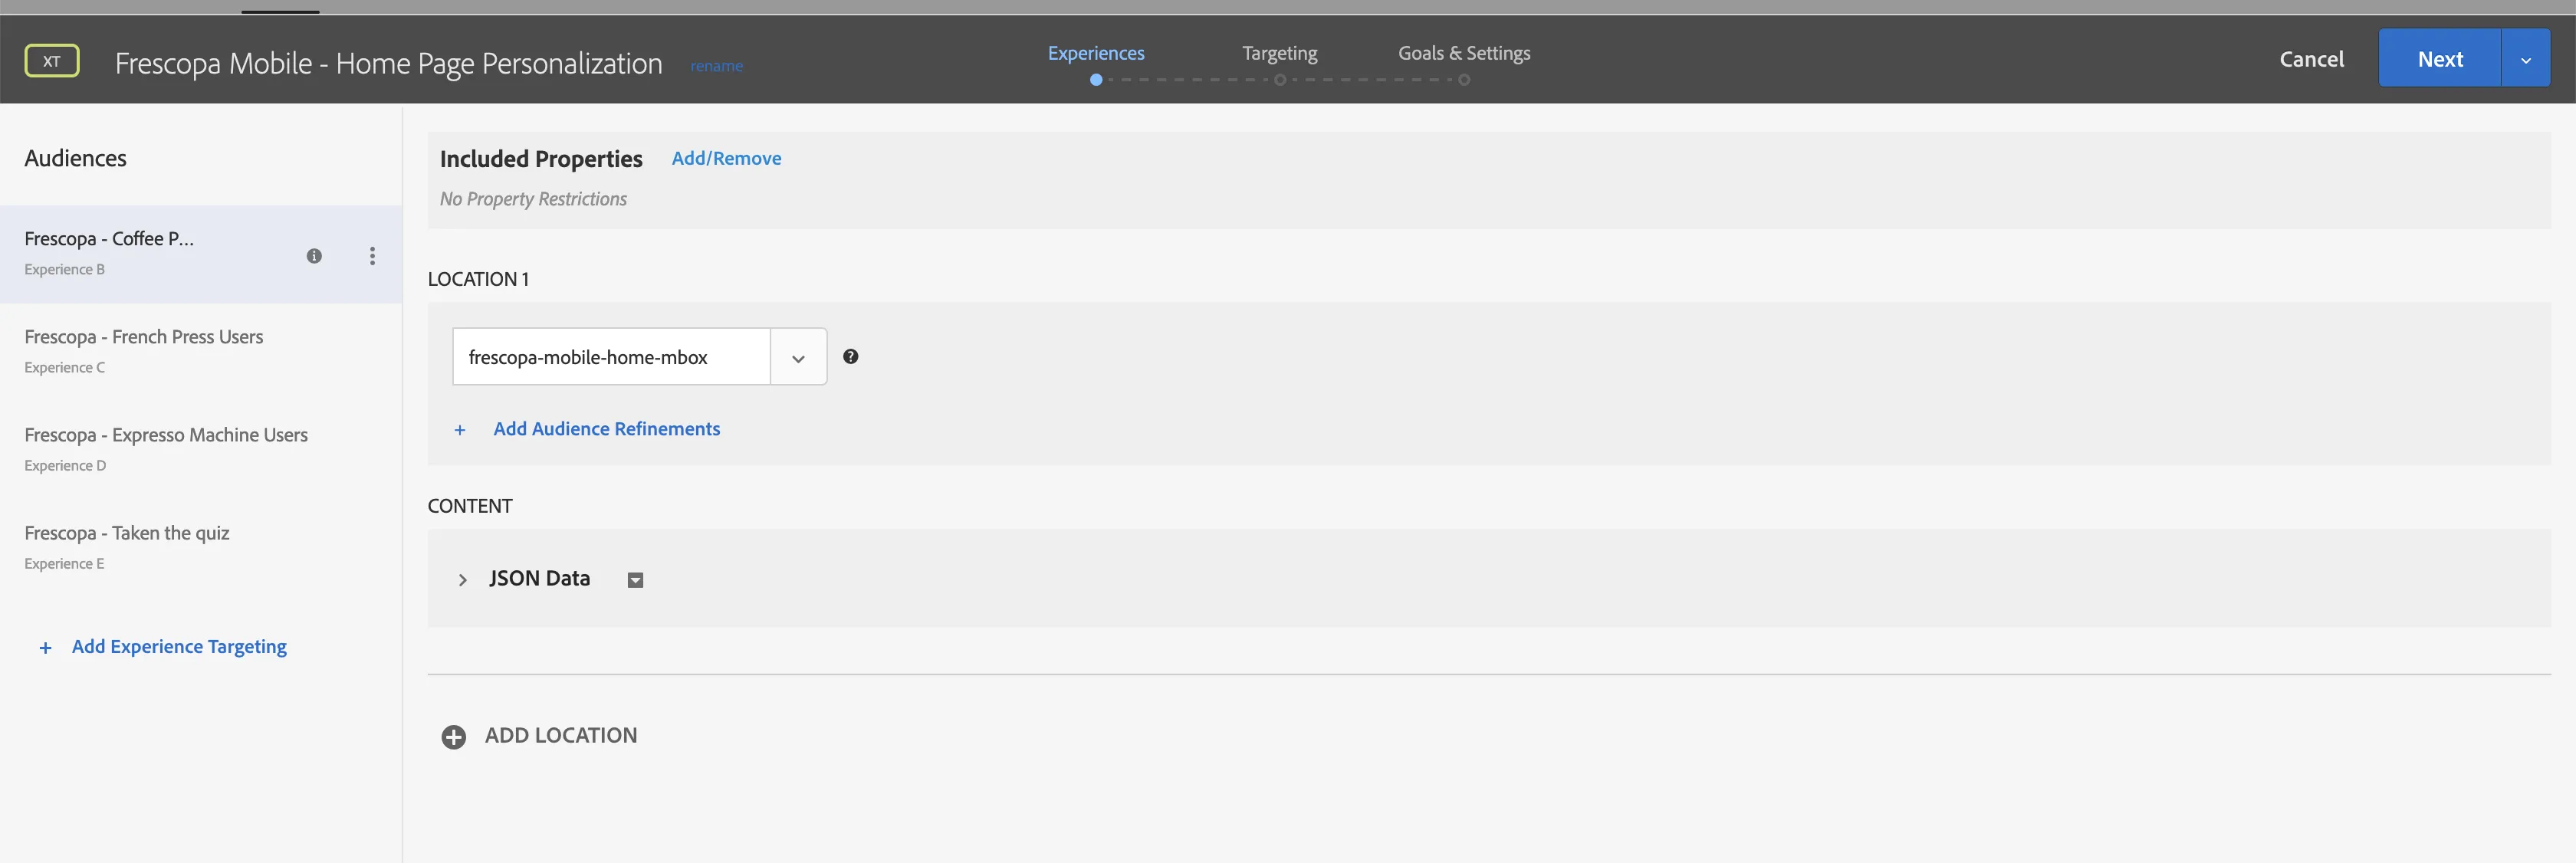Click the activity title Frescopa Mobile - Home Page Personalization
2576x863 pixels.
388,64
